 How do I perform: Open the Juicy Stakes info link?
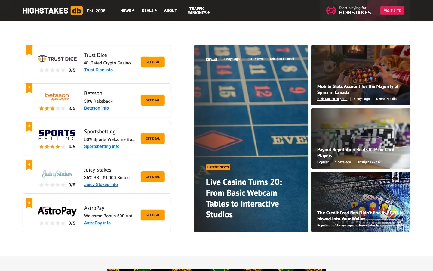101,185
